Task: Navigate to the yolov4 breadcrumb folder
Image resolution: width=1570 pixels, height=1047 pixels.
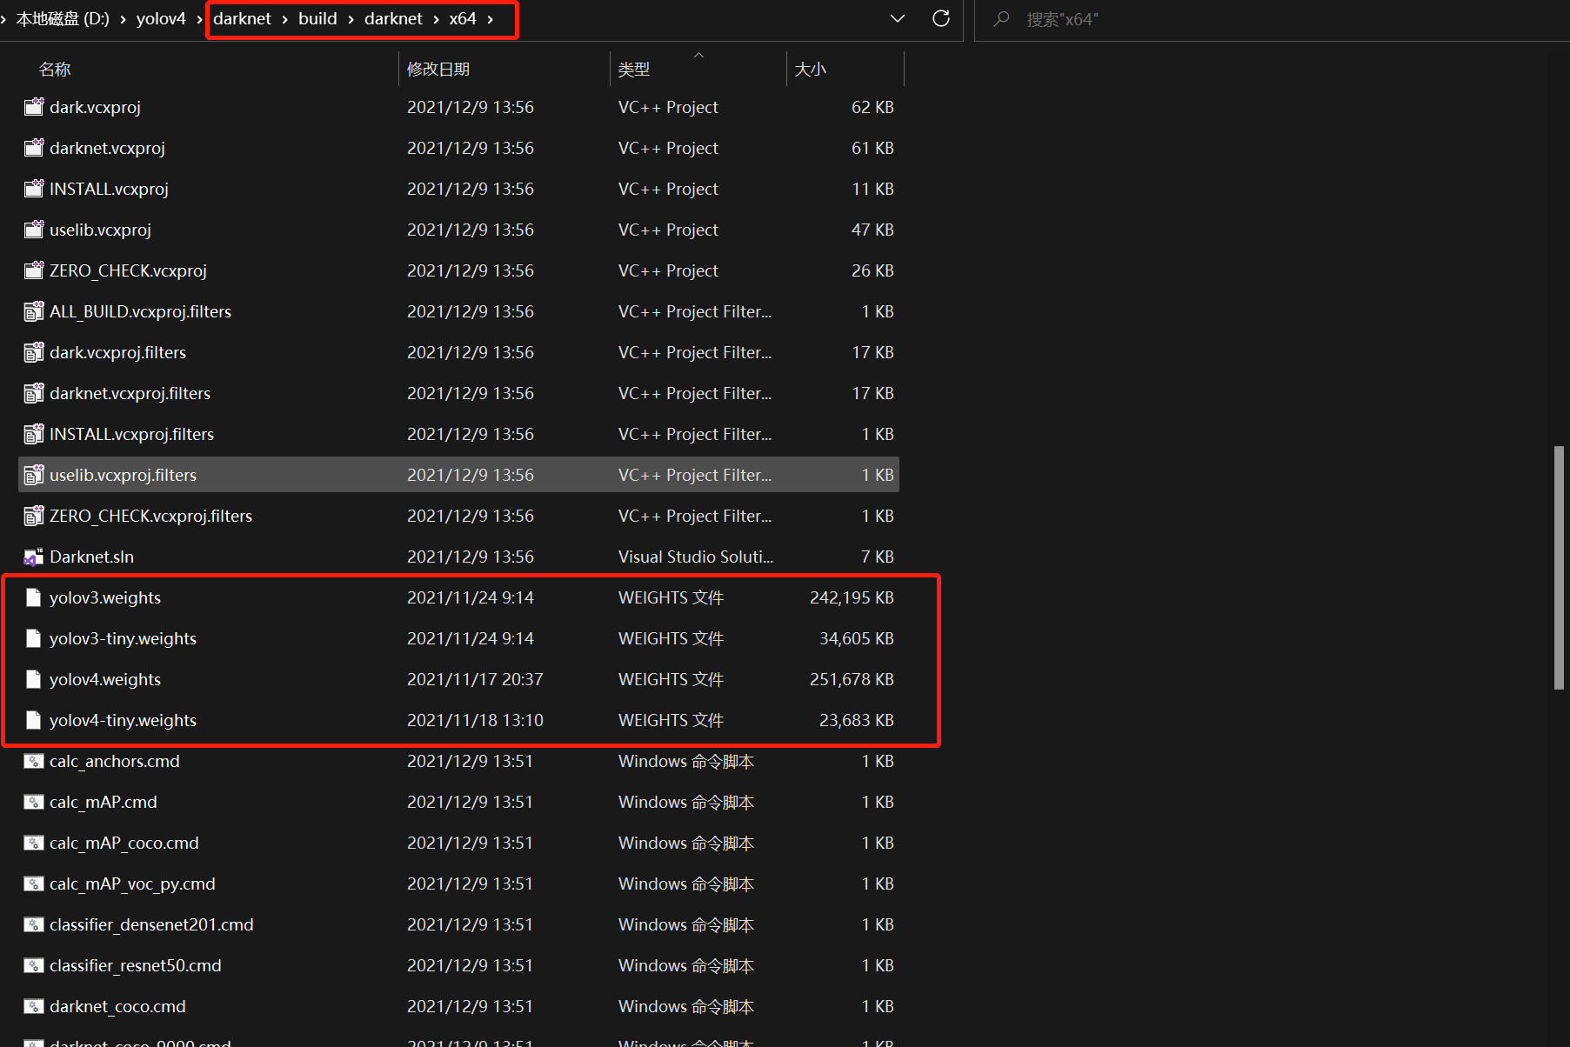Action: click(161, 18)
